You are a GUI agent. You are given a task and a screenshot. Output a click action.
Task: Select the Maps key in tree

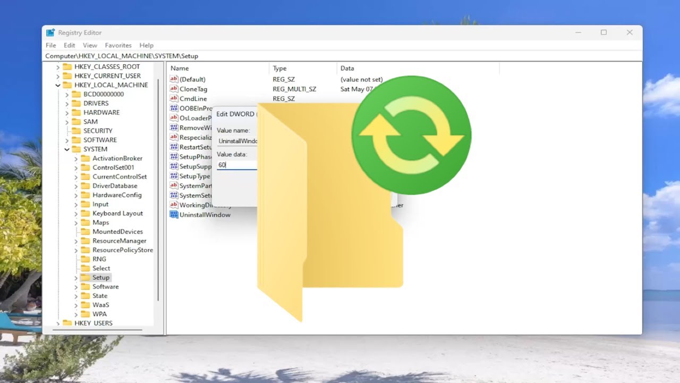(100, 222)
